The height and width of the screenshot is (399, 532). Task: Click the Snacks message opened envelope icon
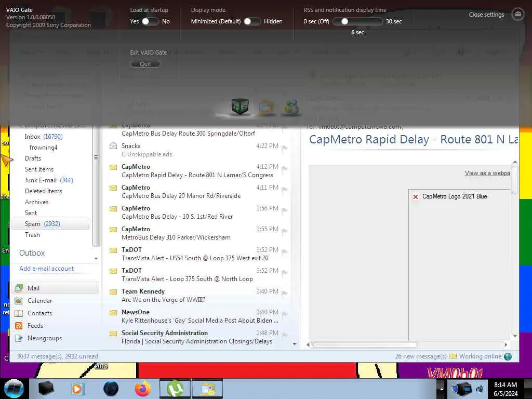(x=113, y=146)
